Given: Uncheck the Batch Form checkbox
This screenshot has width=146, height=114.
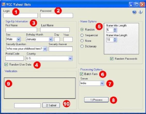Looking at the screenshot, I should pyautogui.click(x=81, y=74).
